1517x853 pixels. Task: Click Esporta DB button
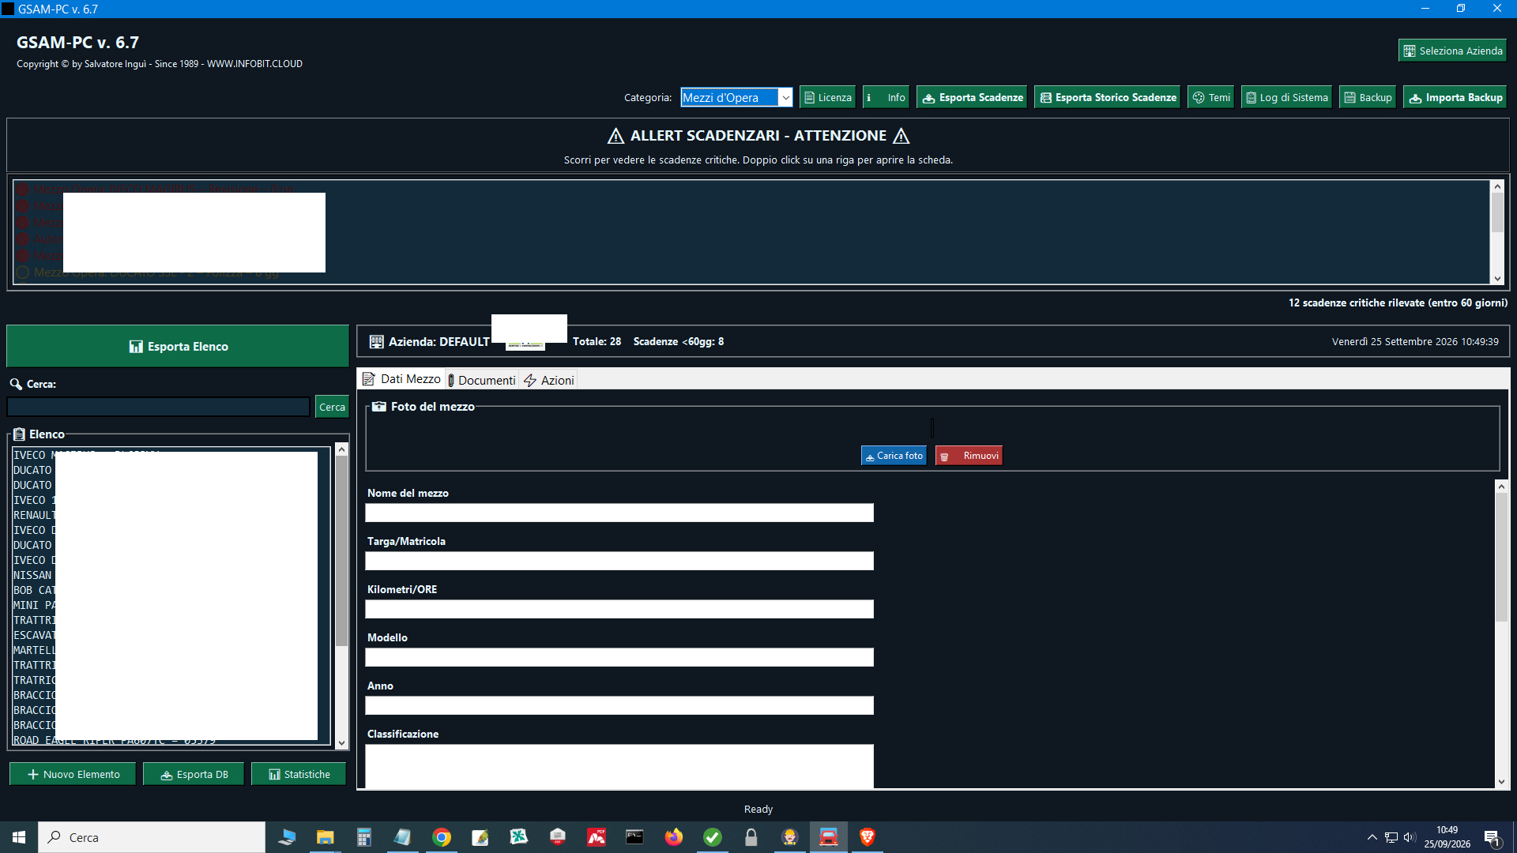pyautogui.click(x=194, y=774)
